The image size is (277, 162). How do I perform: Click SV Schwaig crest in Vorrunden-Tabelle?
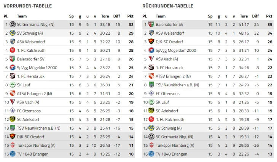pyautogui.click(x=13, y=33)
